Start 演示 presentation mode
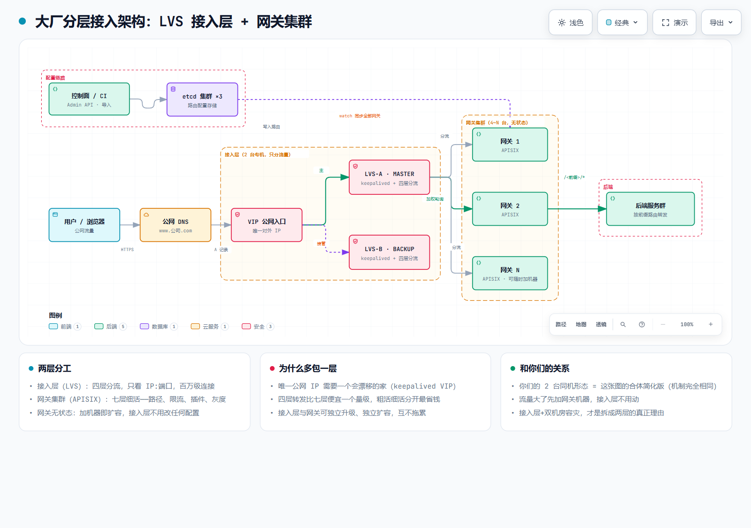The width and height of the screenshot is (751, 528). (x=674, y=23)
